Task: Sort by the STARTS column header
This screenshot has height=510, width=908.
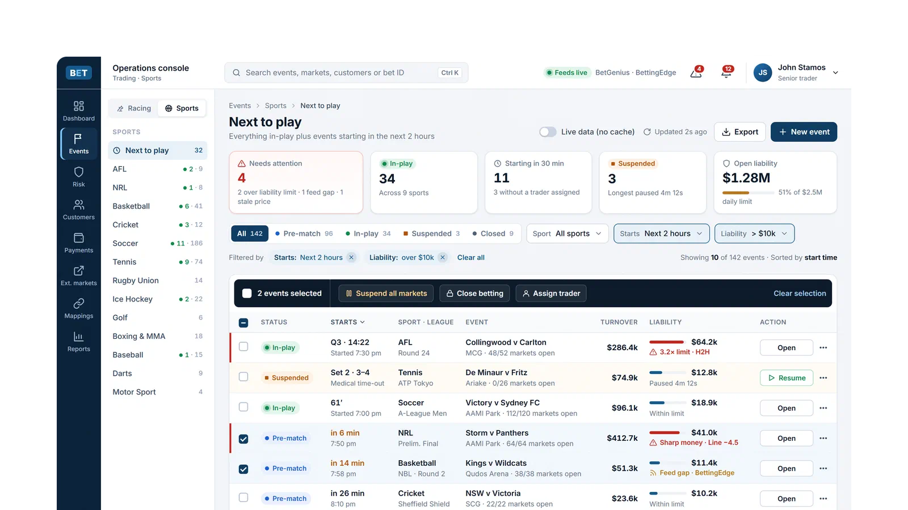Action: tap(348, 322)
